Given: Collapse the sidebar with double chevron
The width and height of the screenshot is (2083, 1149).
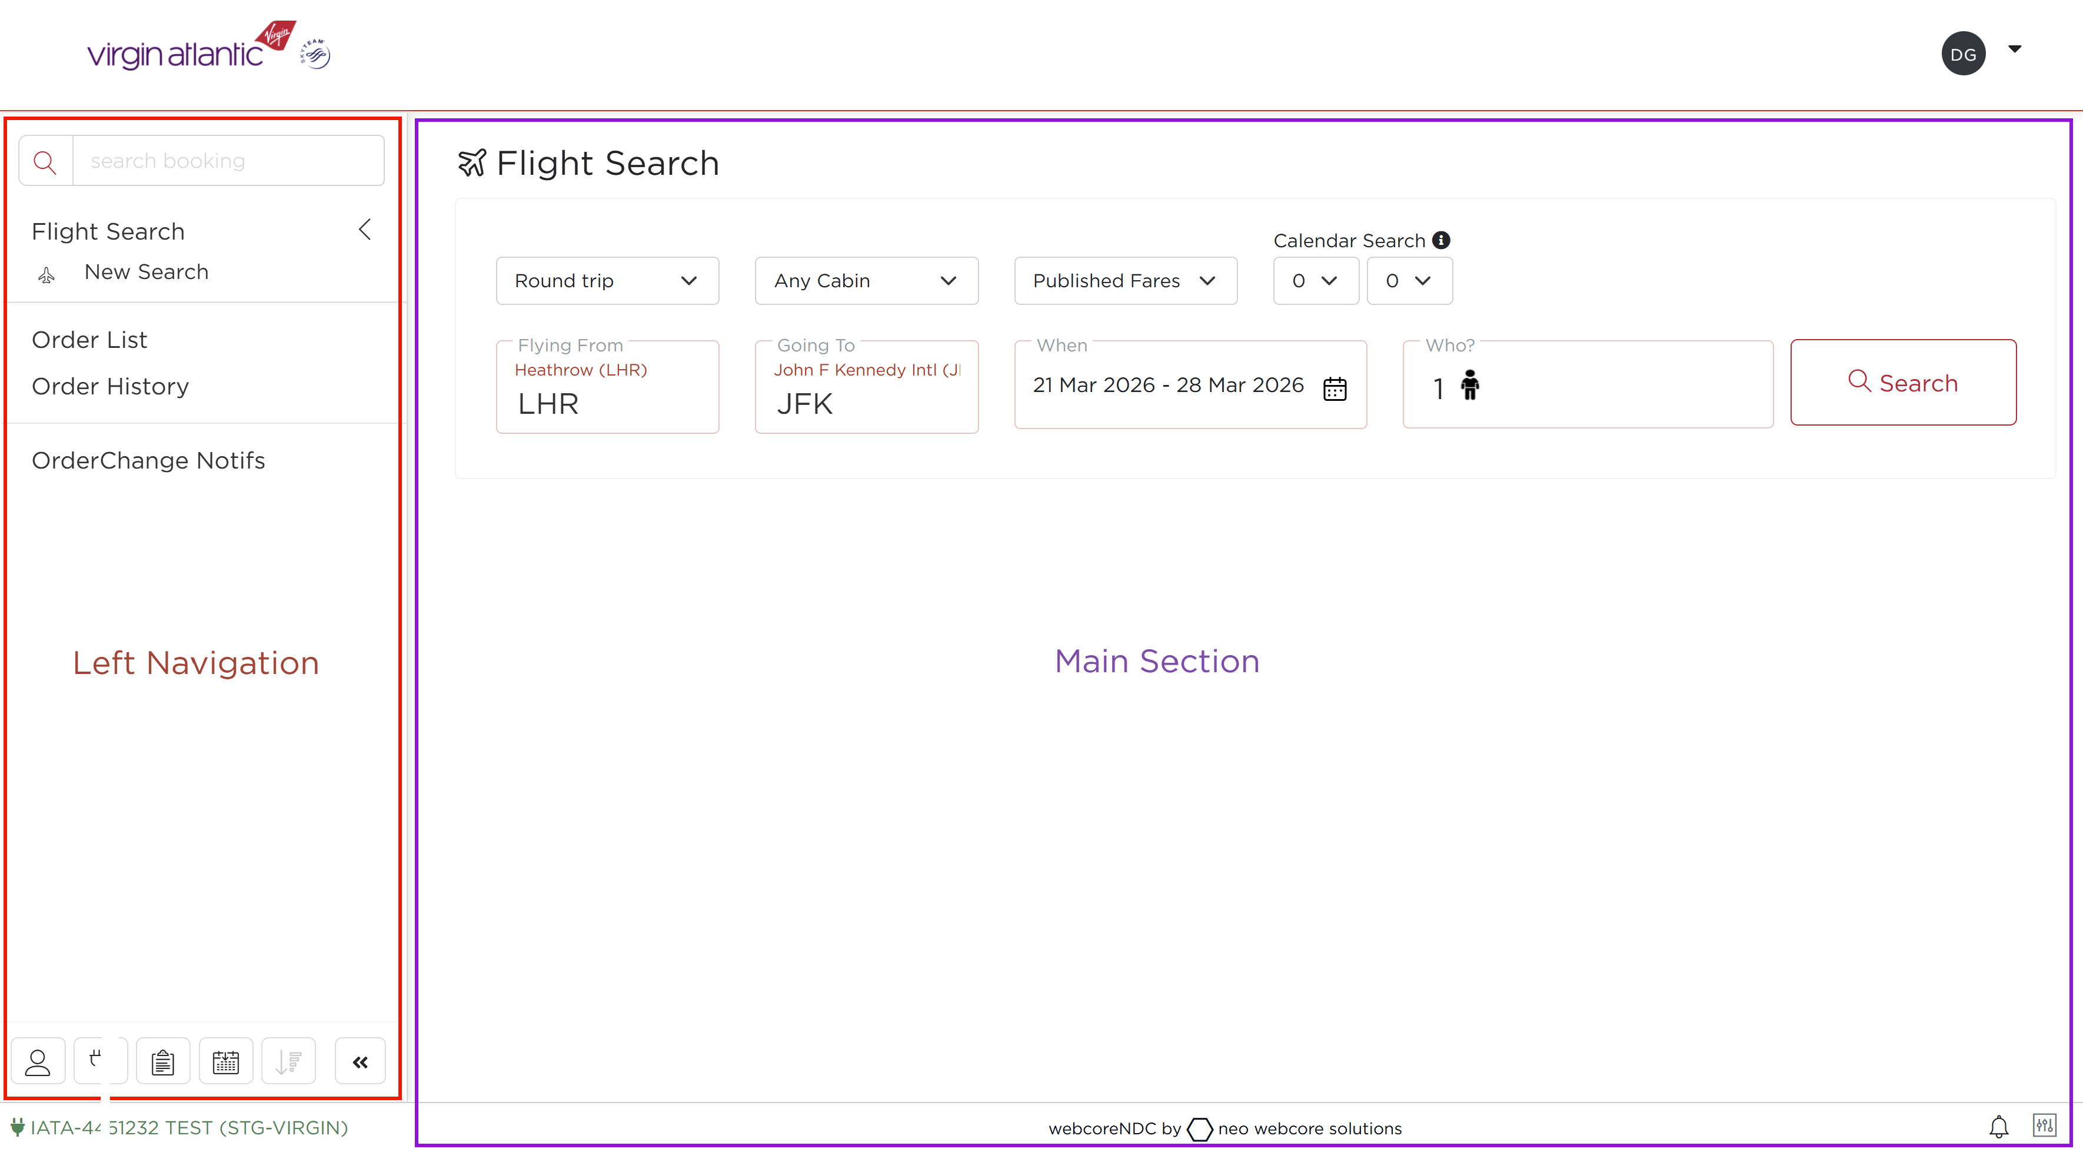Looking at the screenshot, I should pyautogui.click(x=361, y=1061).
